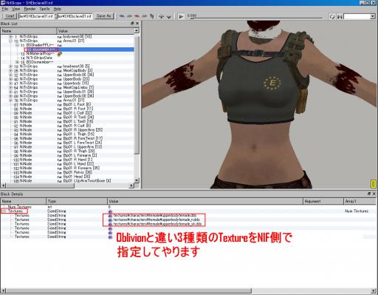This screenshot has height=295, width=378.
Task: Click the Name column header in Block List
Action: tap(29, 31)
